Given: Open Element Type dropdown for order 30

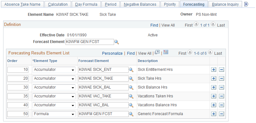Looking at the screenshot, I should click(x=54, y=87).
